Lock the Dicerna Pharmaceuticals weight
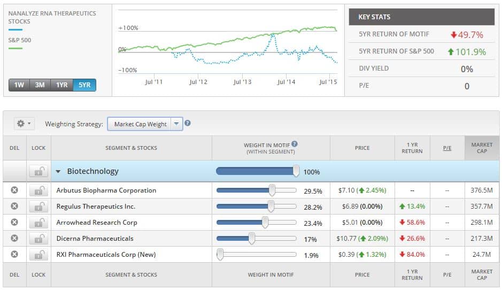 tap(38, 239)
